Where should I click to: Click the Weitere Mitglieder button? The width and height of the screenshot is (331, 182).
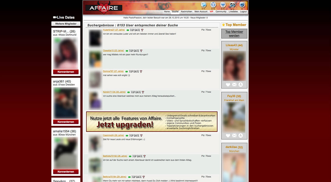tap(66, 24)
